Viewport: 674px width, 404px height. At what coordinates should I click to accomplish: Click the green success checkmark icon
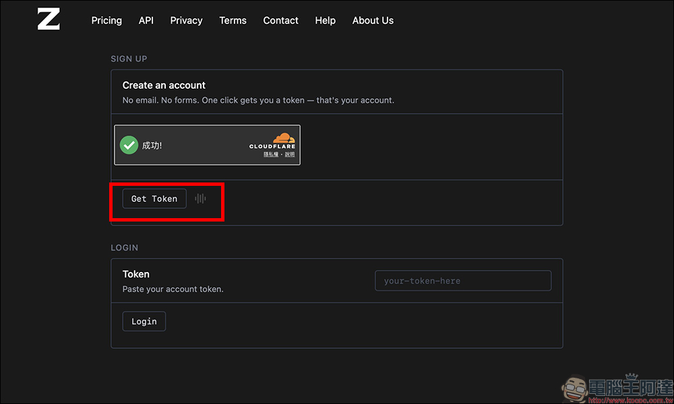tap(129, 145)
